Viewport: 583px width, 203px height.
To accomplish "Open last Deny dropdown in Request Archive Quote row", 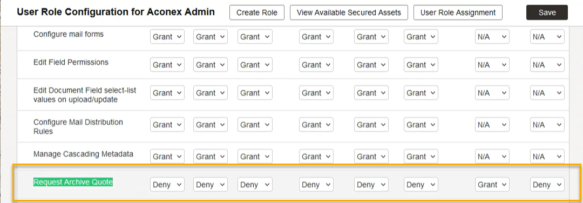I will 547,185.
